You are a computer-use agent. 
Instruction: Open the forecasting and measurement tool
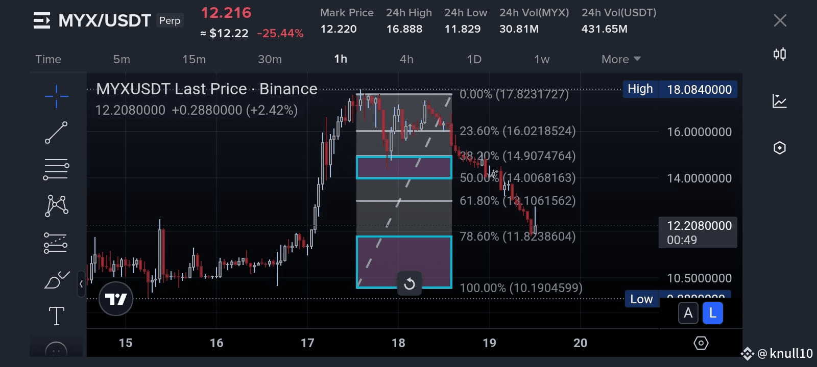tap(56, 243)
